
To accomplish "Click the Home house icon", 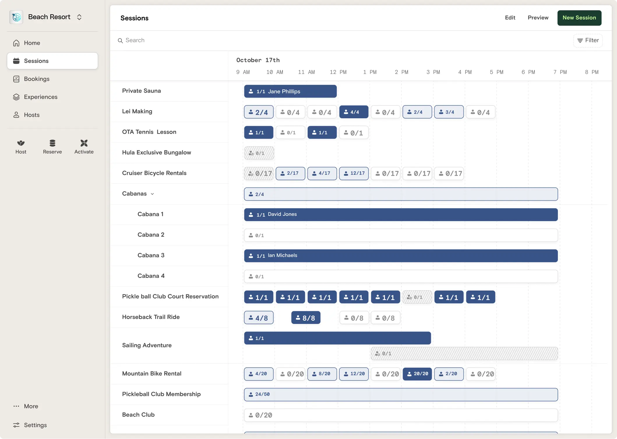I will coord(16,43).
